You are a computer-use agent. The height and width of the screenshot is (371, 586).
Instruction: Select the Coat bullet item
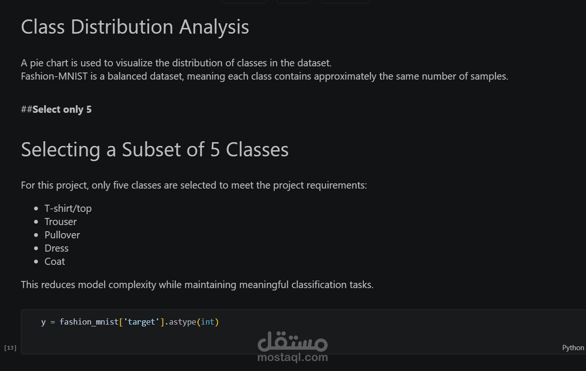[x=54, y=262]
